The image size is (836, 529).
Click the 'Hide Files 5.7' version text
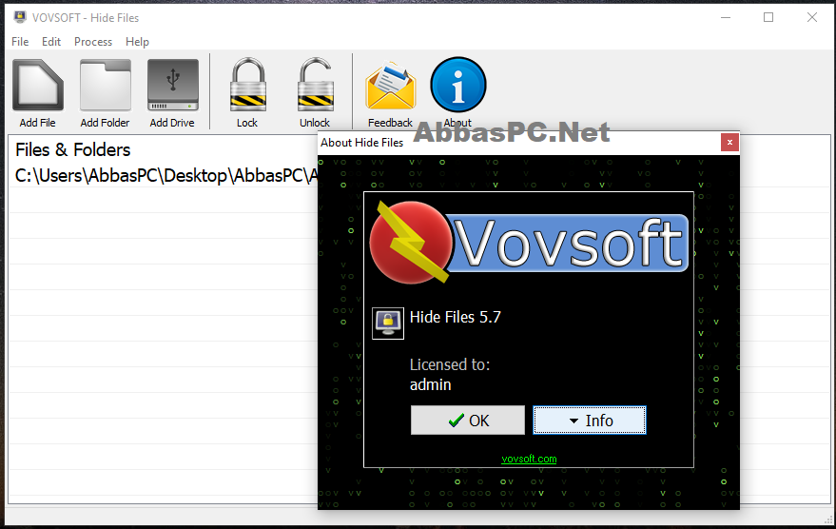[x=456, y=317]
